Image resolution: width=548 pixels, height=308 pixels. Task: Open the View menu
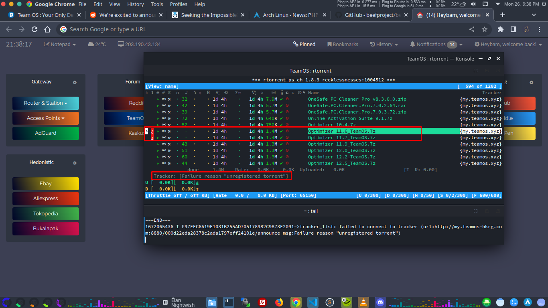point(115,4)
